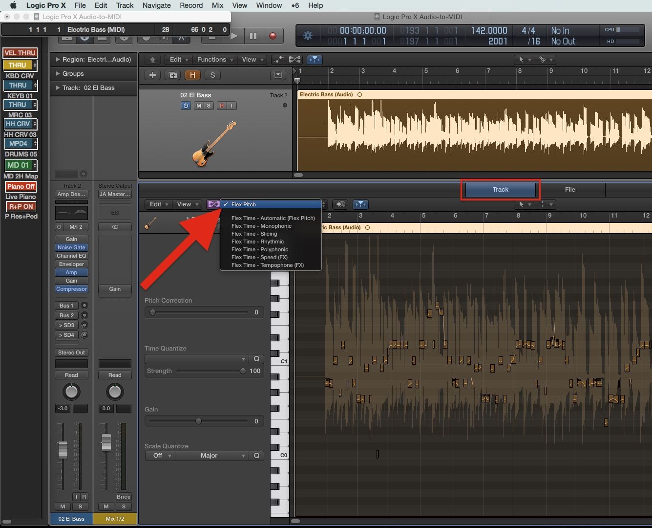
Task: Switch to the File tab in editor
Action: coord(570,190)
